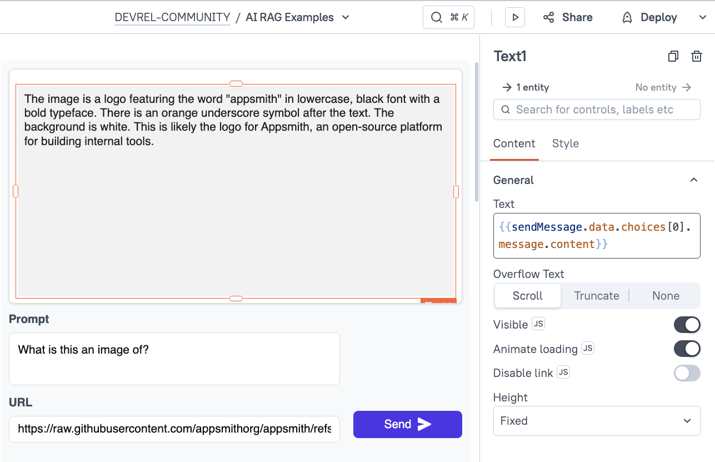Click the preview play icon button
The height and width of the screenshot is (462, 715).
515,17
